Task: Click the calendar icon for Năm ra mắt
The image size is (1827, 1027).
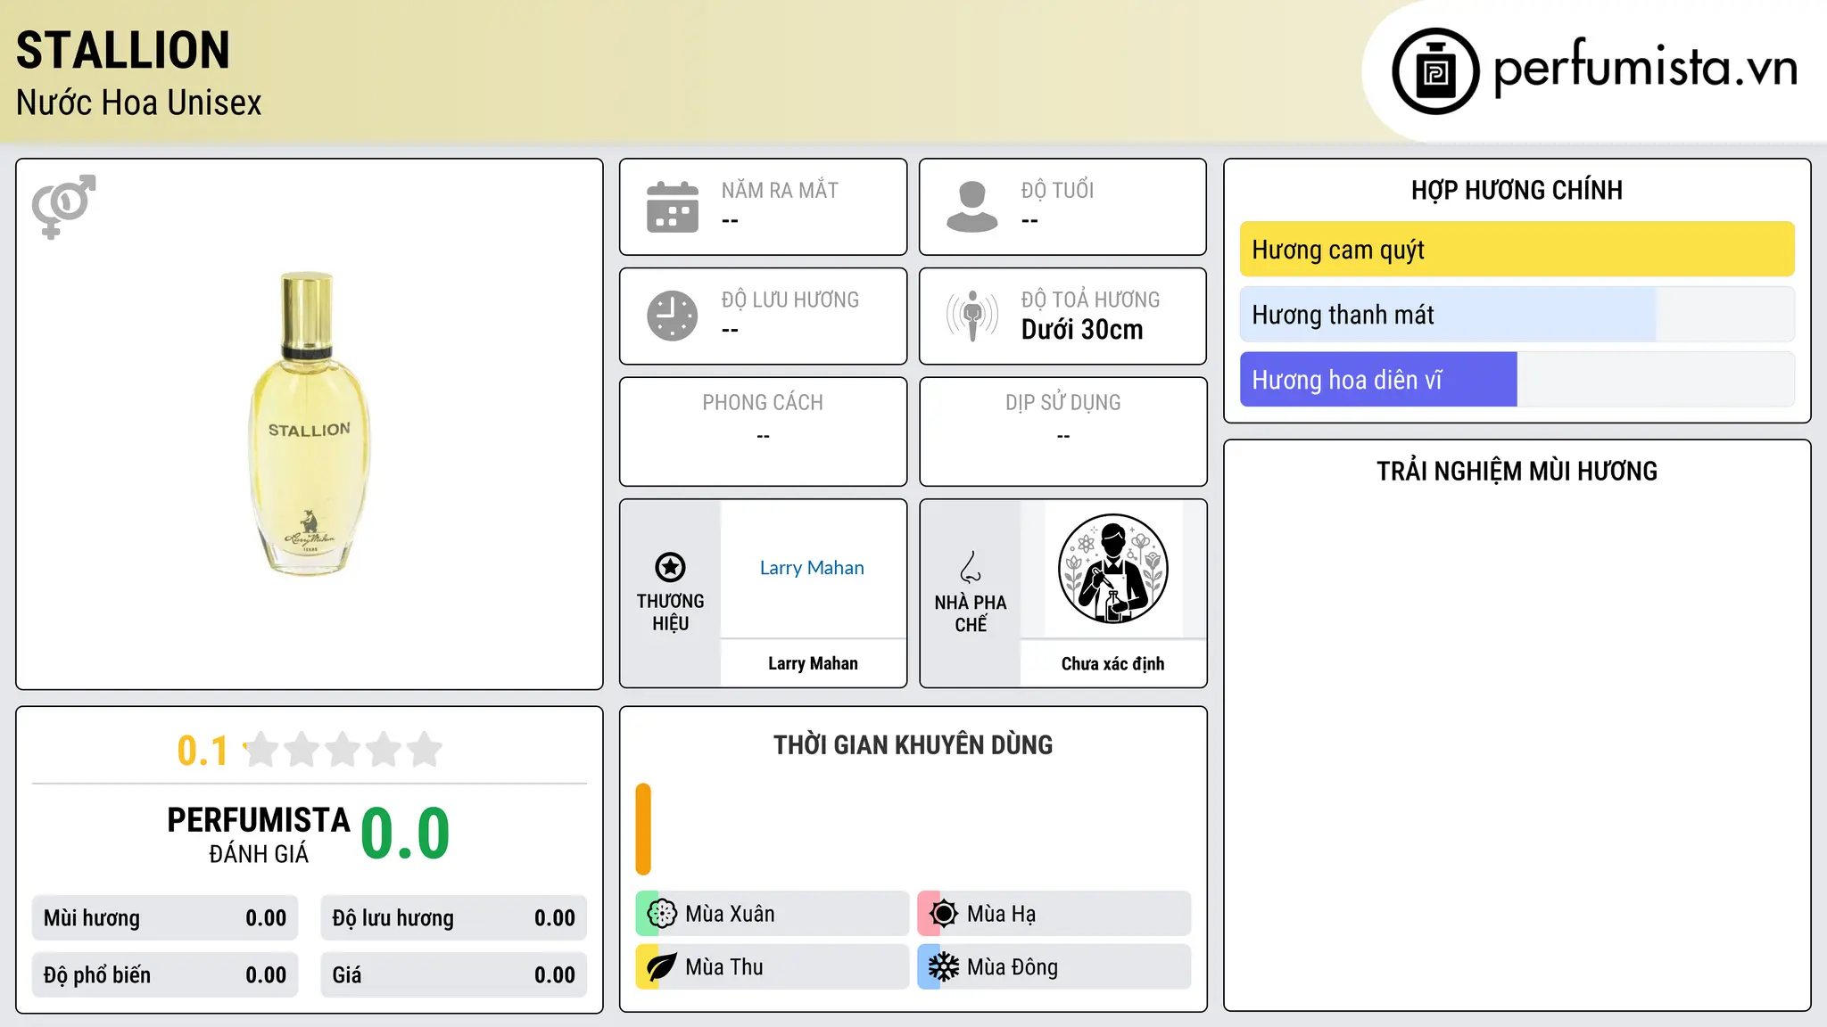Action: pyautogui.click(x=673, y=207)
